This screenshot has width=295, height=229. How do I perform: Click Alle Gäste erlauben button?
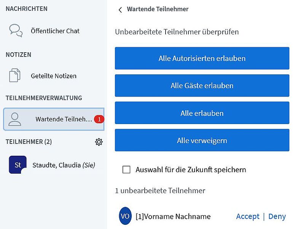pos(202,85)
